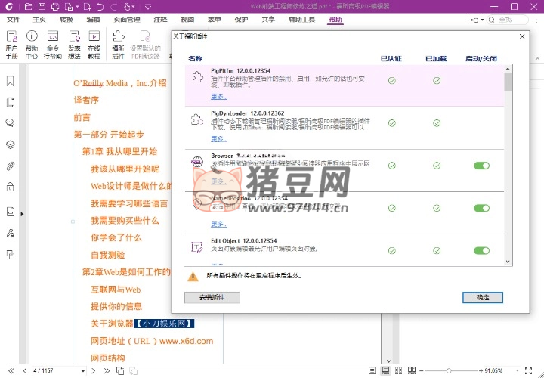Click 更多 link under PlgPltfm plugin
Image resolution: width=544 pixels, height=378 pixels.
pyautogui.click(x=218, y=96)
